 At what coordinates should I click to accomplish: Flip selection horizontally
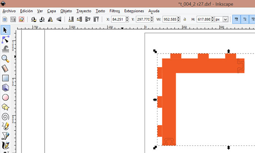coord(50,20)
